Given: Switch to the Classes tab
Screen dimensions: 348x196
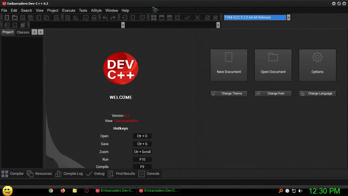Looking at the screenshot, I should coord(23,32).
